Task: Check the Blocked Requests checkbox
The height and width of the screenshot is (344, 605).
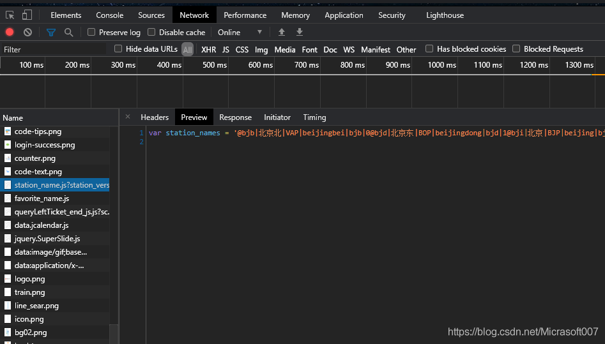Action: click(x=516, y=49)
